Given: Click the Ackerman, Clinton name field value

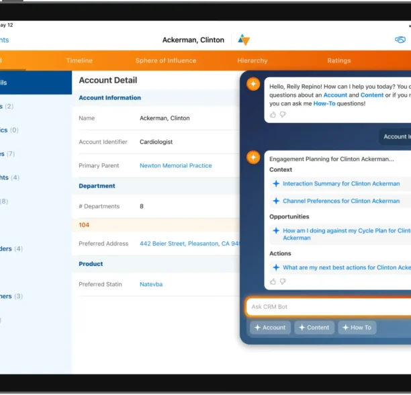Looking at the screenshot, I should pyautogui.click(x=165, y=118).
